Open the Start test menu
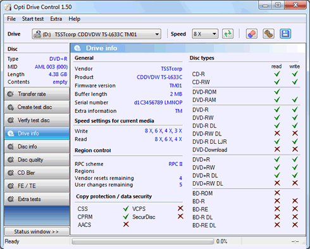This screenshot has width=310, height=249. tap(33, 19)
